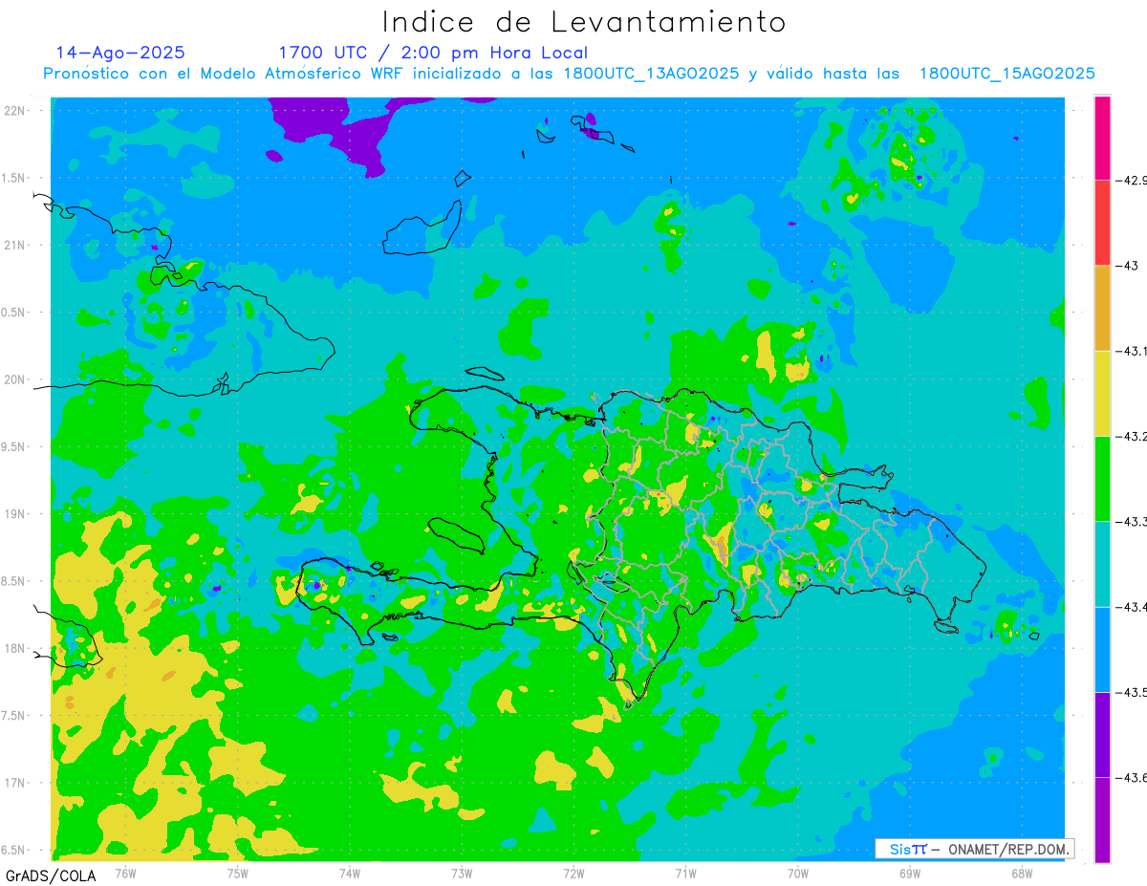The image size is (1147, 886).
Task: Click the '19N' latitude label
Action: 15,513
